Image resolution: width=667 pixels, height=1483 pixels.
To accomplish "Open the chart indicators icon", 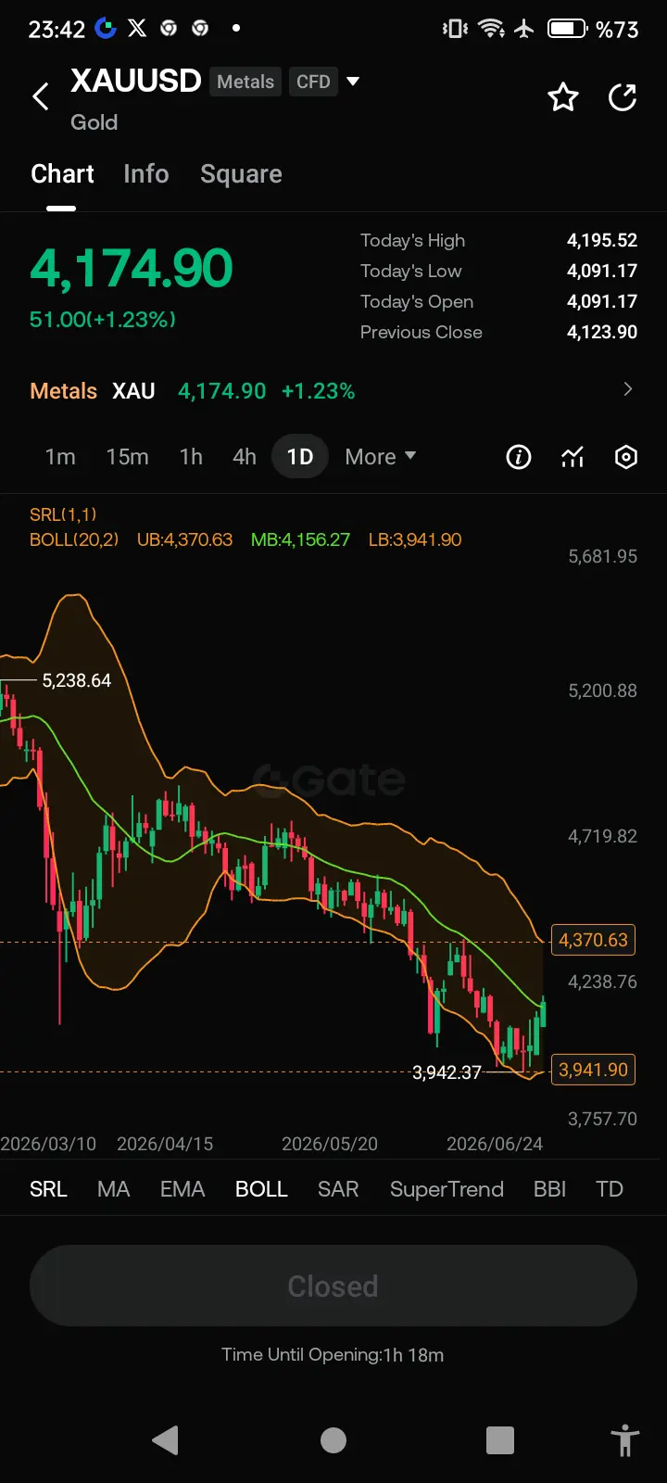I will (573, 457).
